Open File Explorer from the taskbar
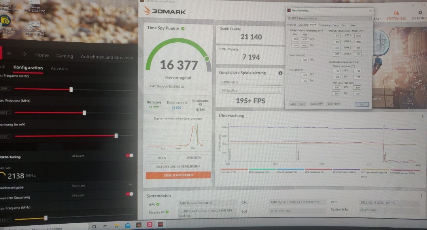 pyautogui.click(x=116, y=225)
